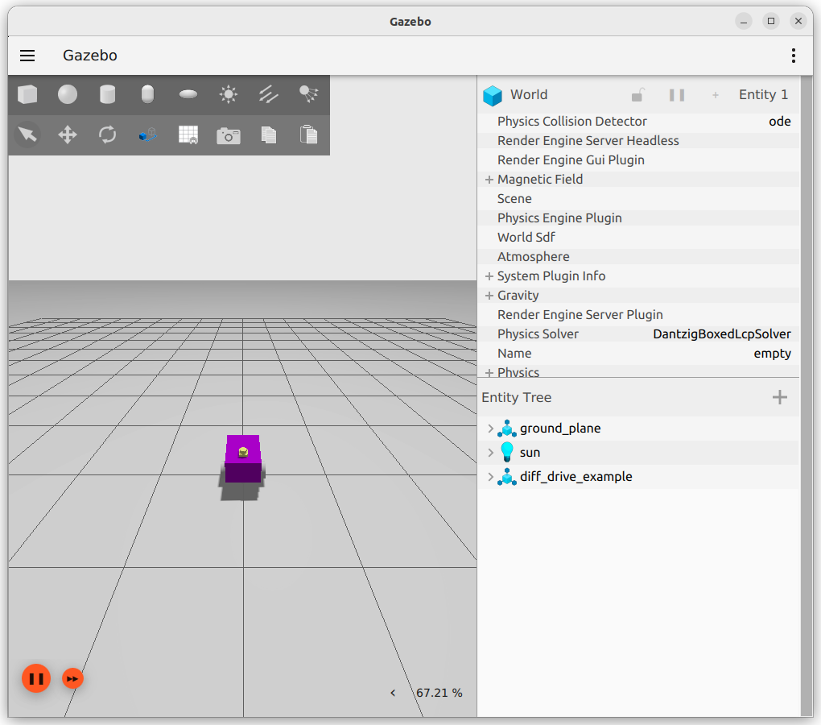This screenshot has width=821, height=725.
Task: Expand the real time factor arrow
Action: (393, 693)
